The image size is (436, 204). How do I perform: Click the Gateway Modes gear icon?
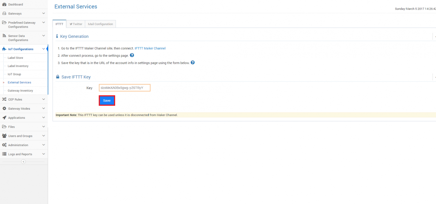[4, 109]
